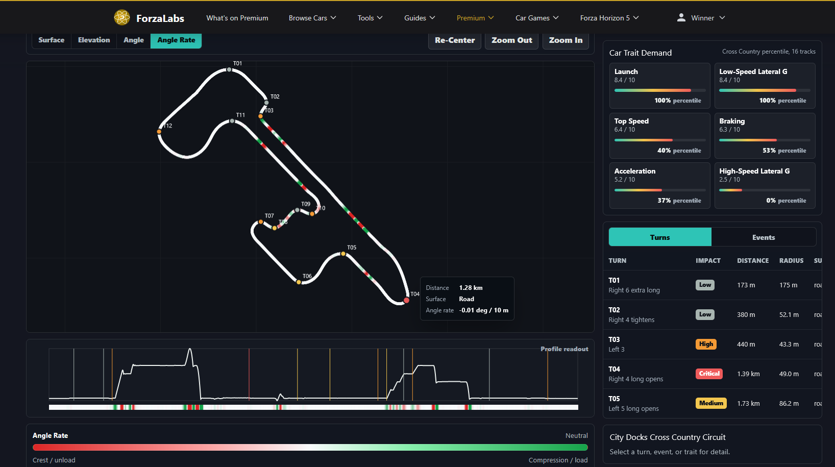The image size is (835, 467).
Task: Switch map overlay to Surface
Action: tap(52, 40)
